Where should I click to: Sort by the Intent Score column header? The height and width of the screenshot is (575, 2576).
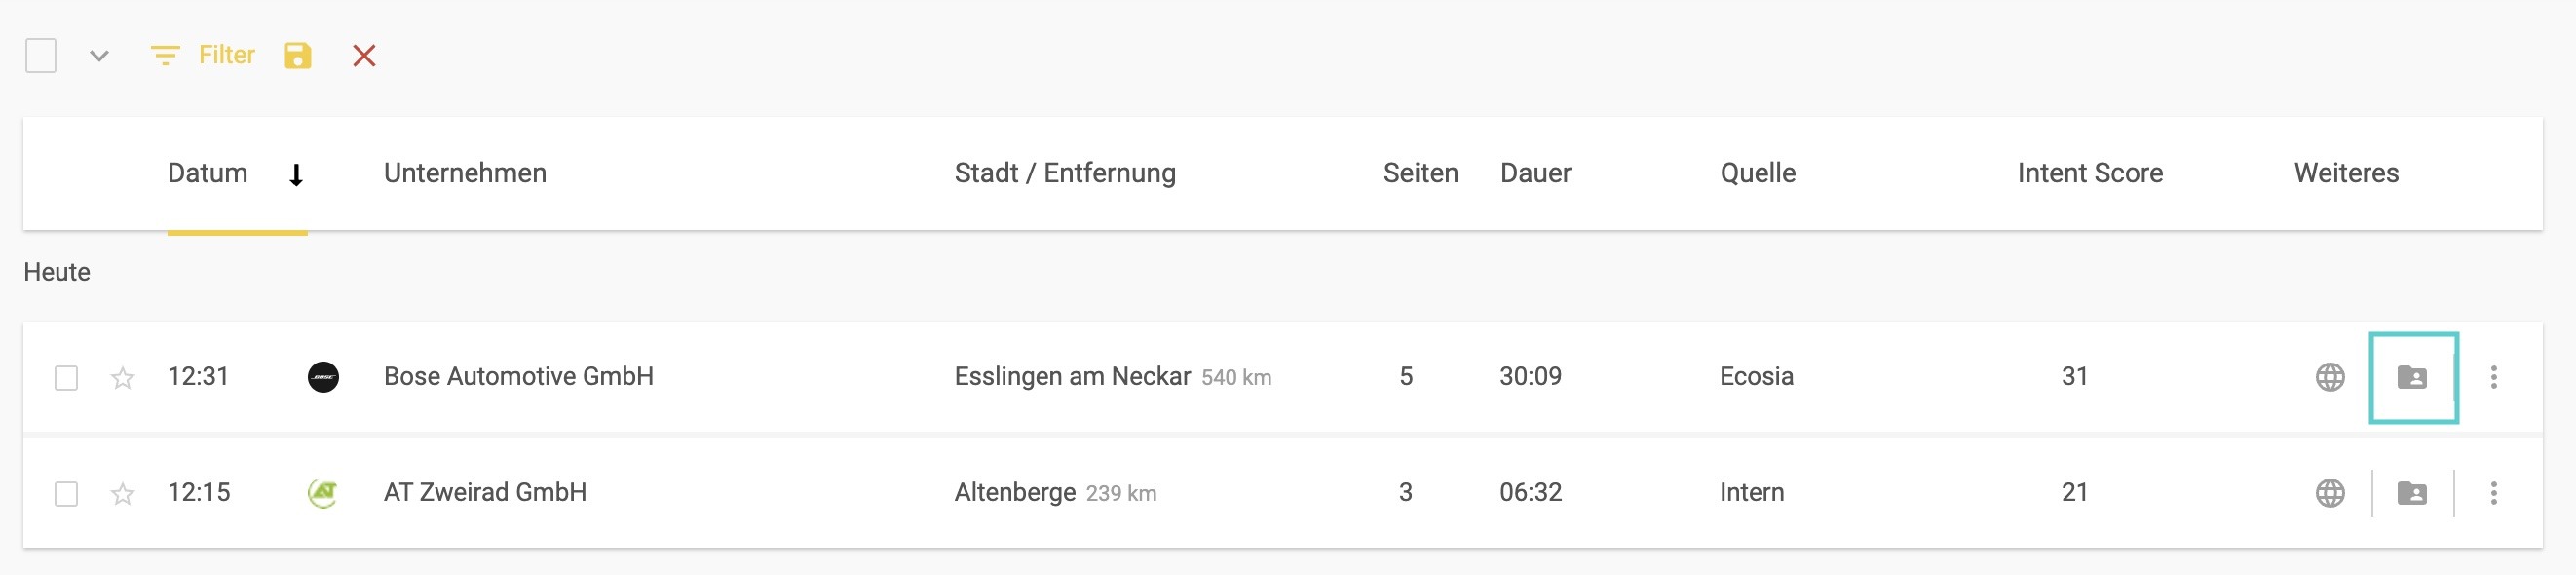(2090, 173)
